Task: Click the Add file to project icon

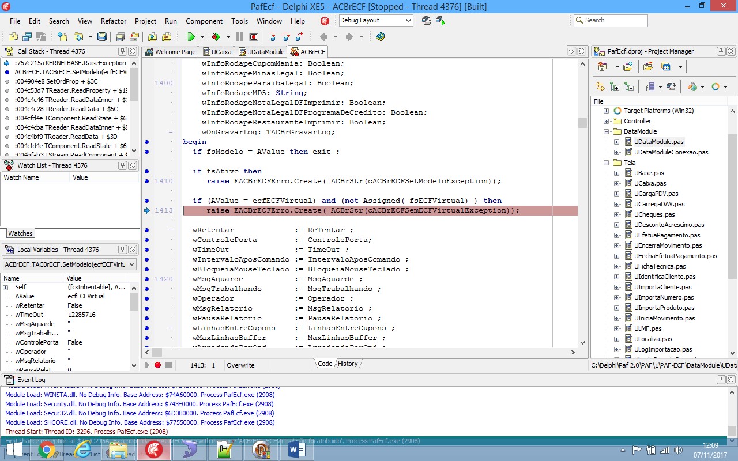Action: (152, 37)
